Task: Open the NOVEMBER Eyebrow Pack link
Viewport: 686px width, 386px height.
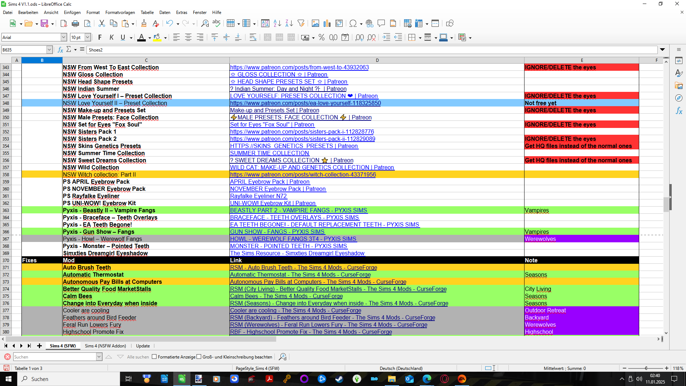Action: (278, 189)
